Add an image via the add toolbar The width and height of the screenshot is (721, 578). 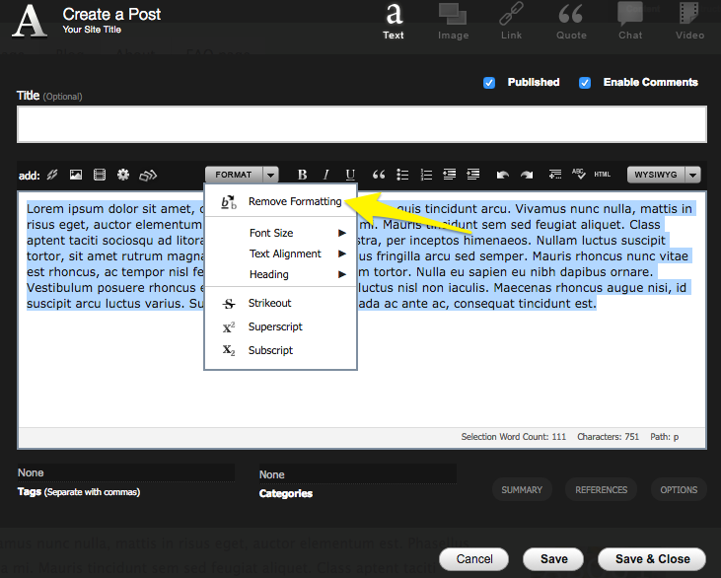pyautogui.click(x=75, y=176)
